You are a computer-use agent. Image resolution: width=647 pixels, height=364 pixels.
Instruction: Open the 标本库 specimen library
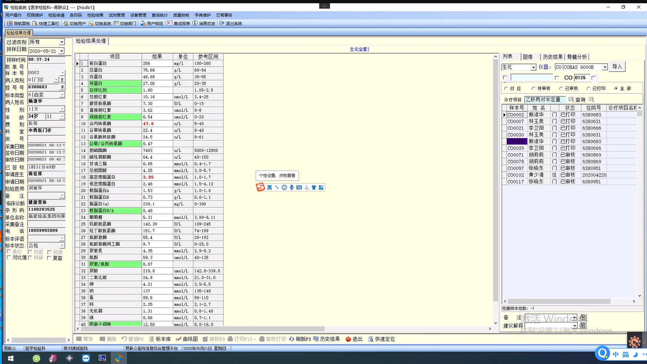[160, 339]
